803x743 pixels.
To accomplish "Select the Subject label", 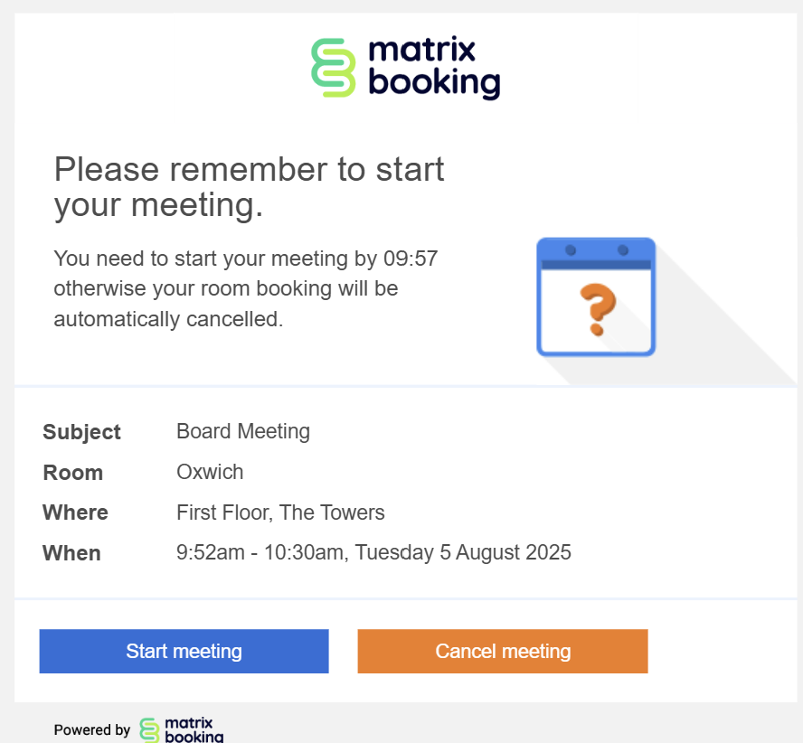I will pyautogui.click(x=81, y=432).
